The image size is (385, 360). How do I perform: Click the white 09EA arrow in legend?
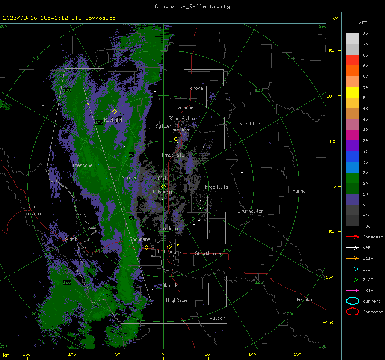click(x=352, y=248)
